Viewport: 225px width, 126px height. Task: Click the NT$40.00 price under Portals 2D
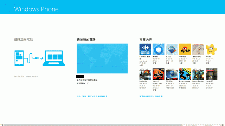209,88
